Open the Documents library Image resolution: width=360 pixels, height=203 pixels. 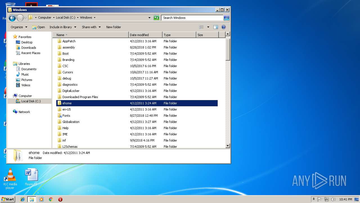coord(29,69)
